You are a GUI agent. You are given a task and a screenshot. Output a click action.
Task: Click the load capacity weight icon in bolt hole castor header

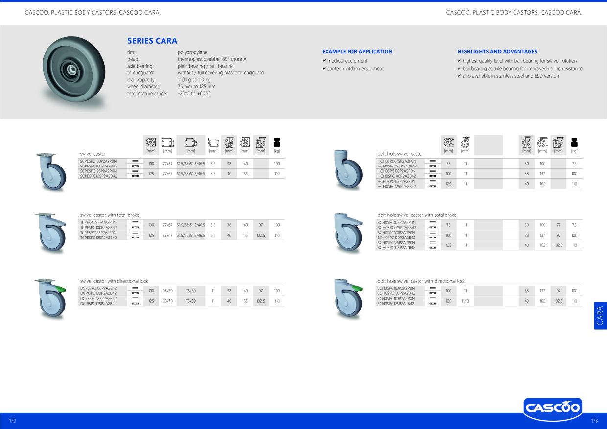(574, 143)
